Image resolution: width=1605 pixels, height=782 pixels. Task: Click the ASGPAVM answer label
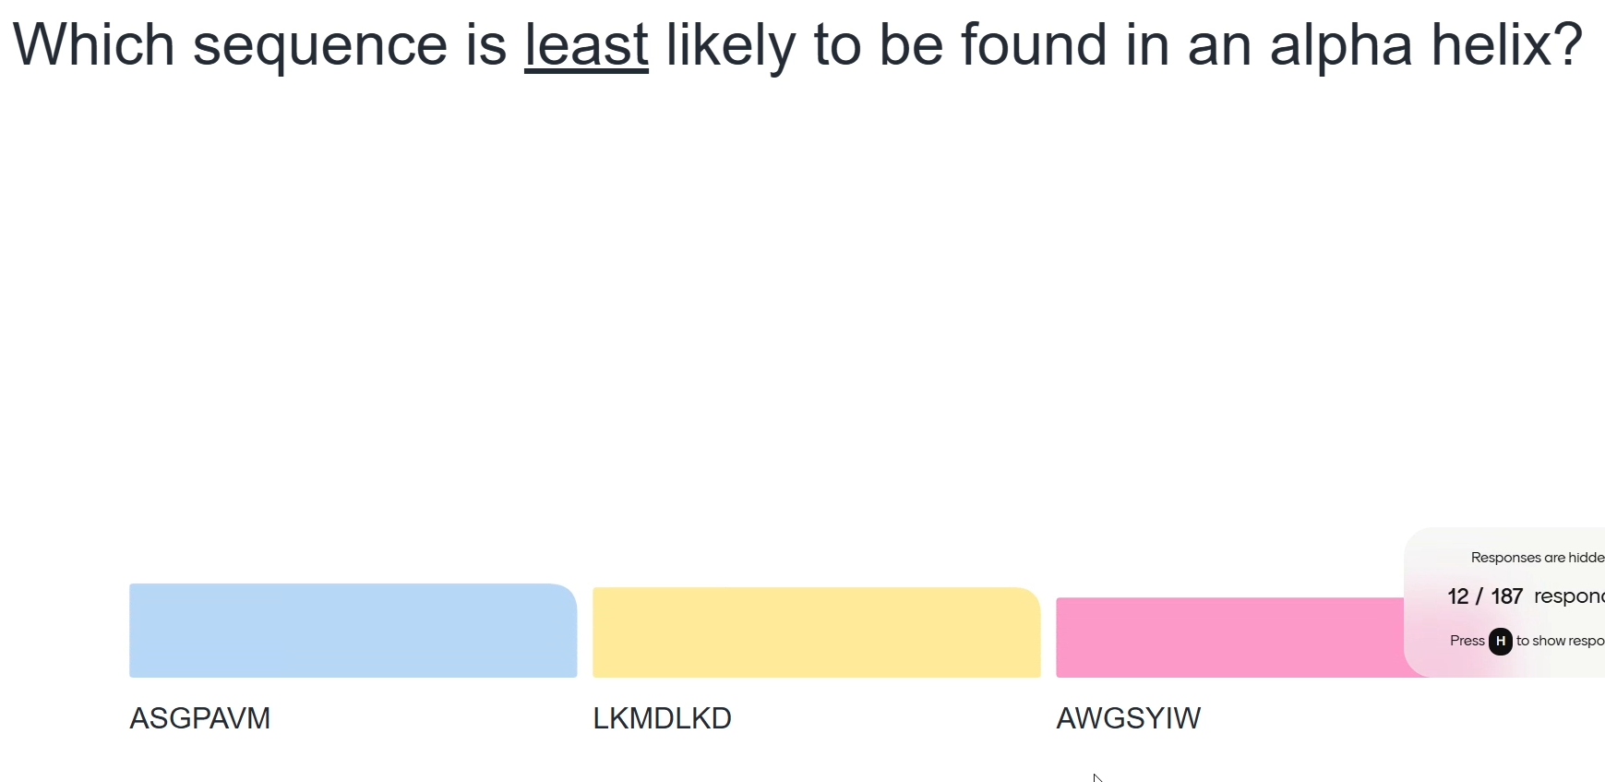(199, 718)
